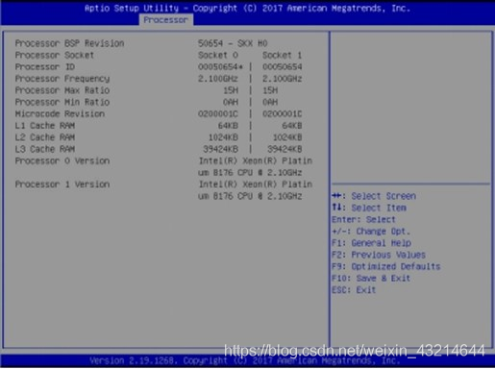Viewport: 495px width, 369px height.
Task: Click the Socket 1 column header
Action: pyautogui.click(x=282, y=55)
